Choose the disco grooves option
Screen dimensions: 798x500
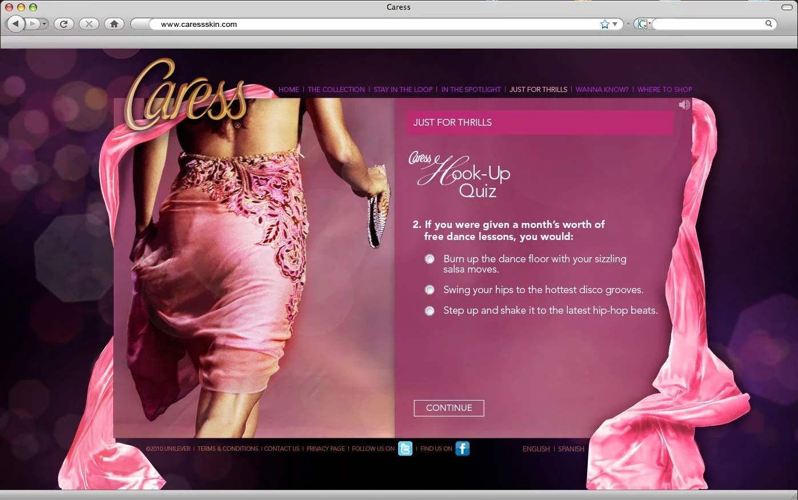click(430, 290)
